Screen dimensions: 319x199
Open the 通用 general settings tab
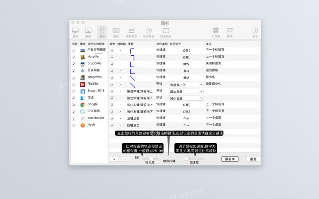click(75, 32)
